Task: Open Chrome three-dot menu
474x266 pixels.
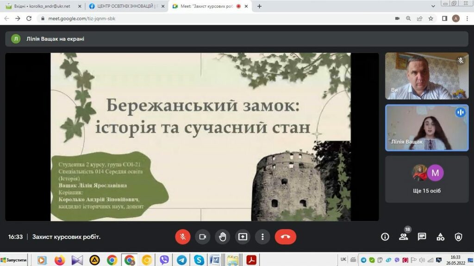Action: pyautogui.click(x=467, y=18)
